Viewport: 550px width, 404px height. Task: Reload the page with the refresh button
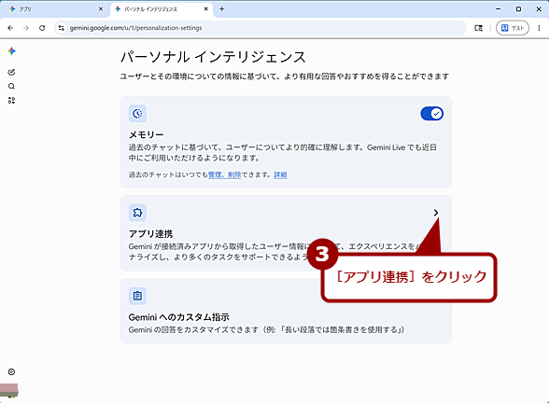pyautogui.click(x=42, y=28)
